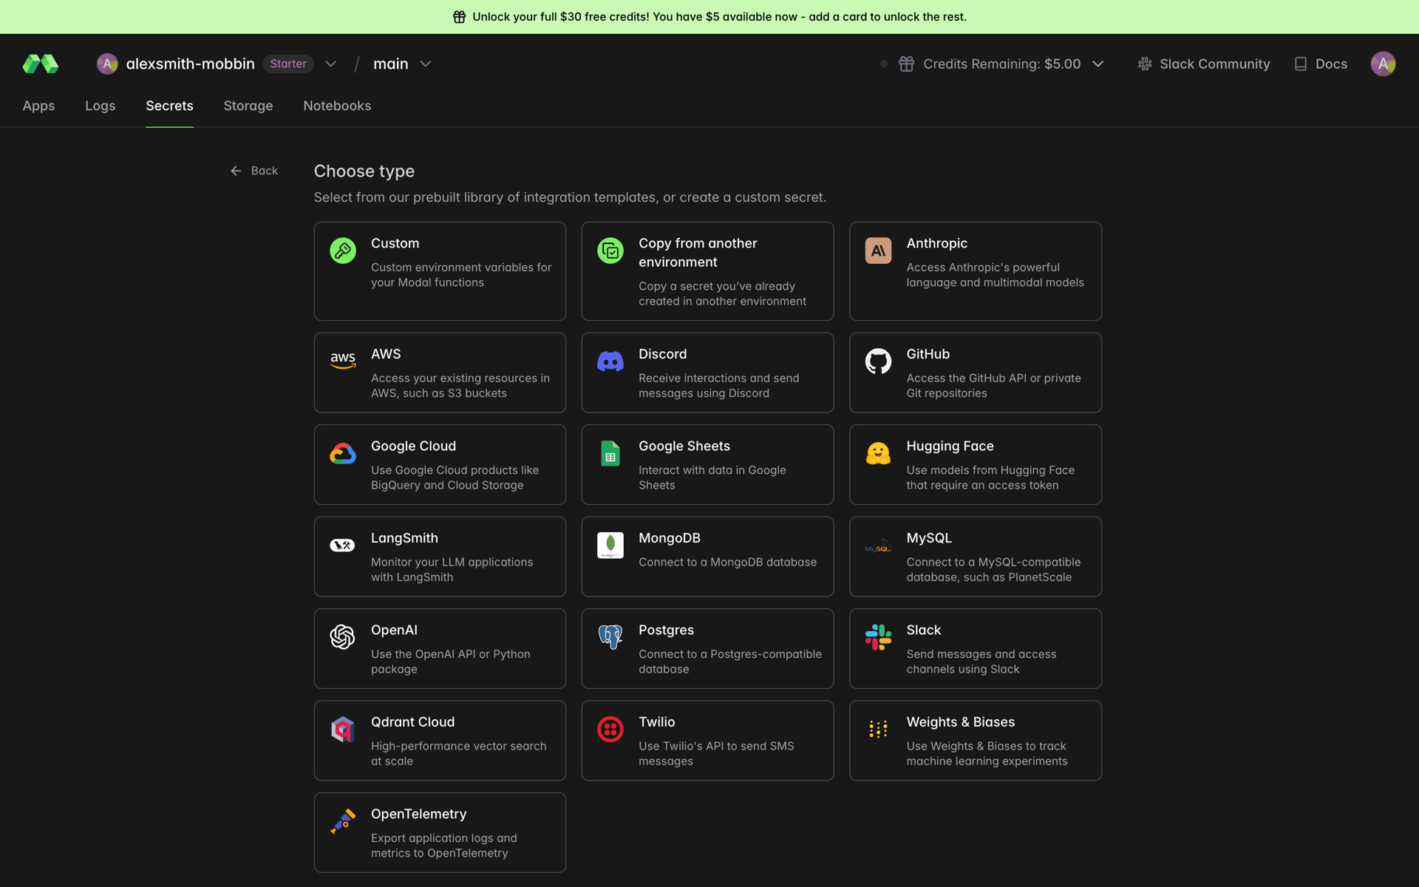Pick the Hugging Face card title
This screenshot has width=1419, height=887.
pyautogui.click(x=950, y=446)
